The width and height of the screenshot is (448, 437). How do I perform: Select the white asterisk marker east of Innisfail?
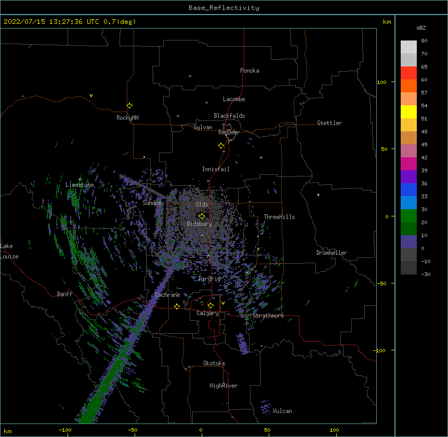pyautogui.click(x=261, y=157)
